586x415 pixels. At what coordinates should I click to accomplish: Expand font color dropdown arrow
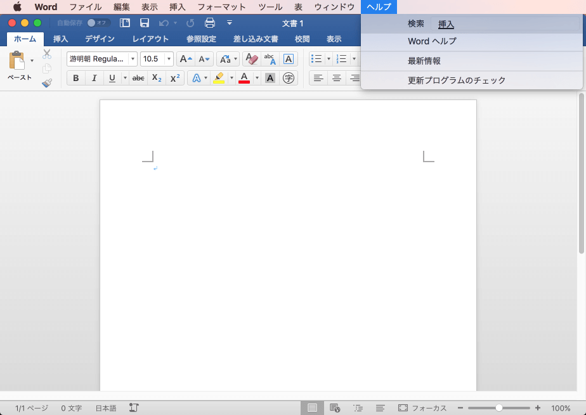click(257, 78)
